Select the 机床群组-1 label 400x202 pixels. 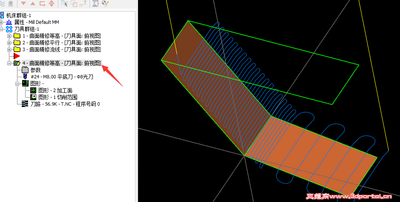[19, 16]
